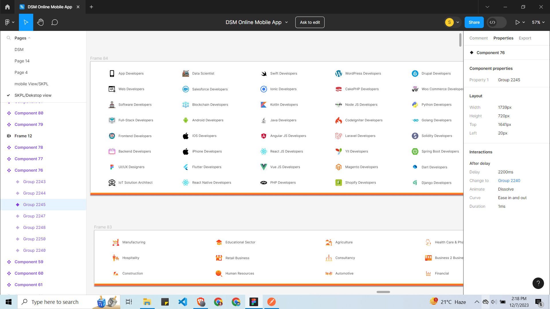Click Group 2245 variant diamond icon

click(x=17, y=205)
